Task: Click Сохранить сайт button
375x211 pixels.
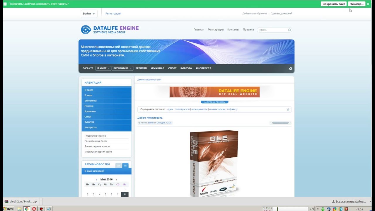Action: click(334, 4)
